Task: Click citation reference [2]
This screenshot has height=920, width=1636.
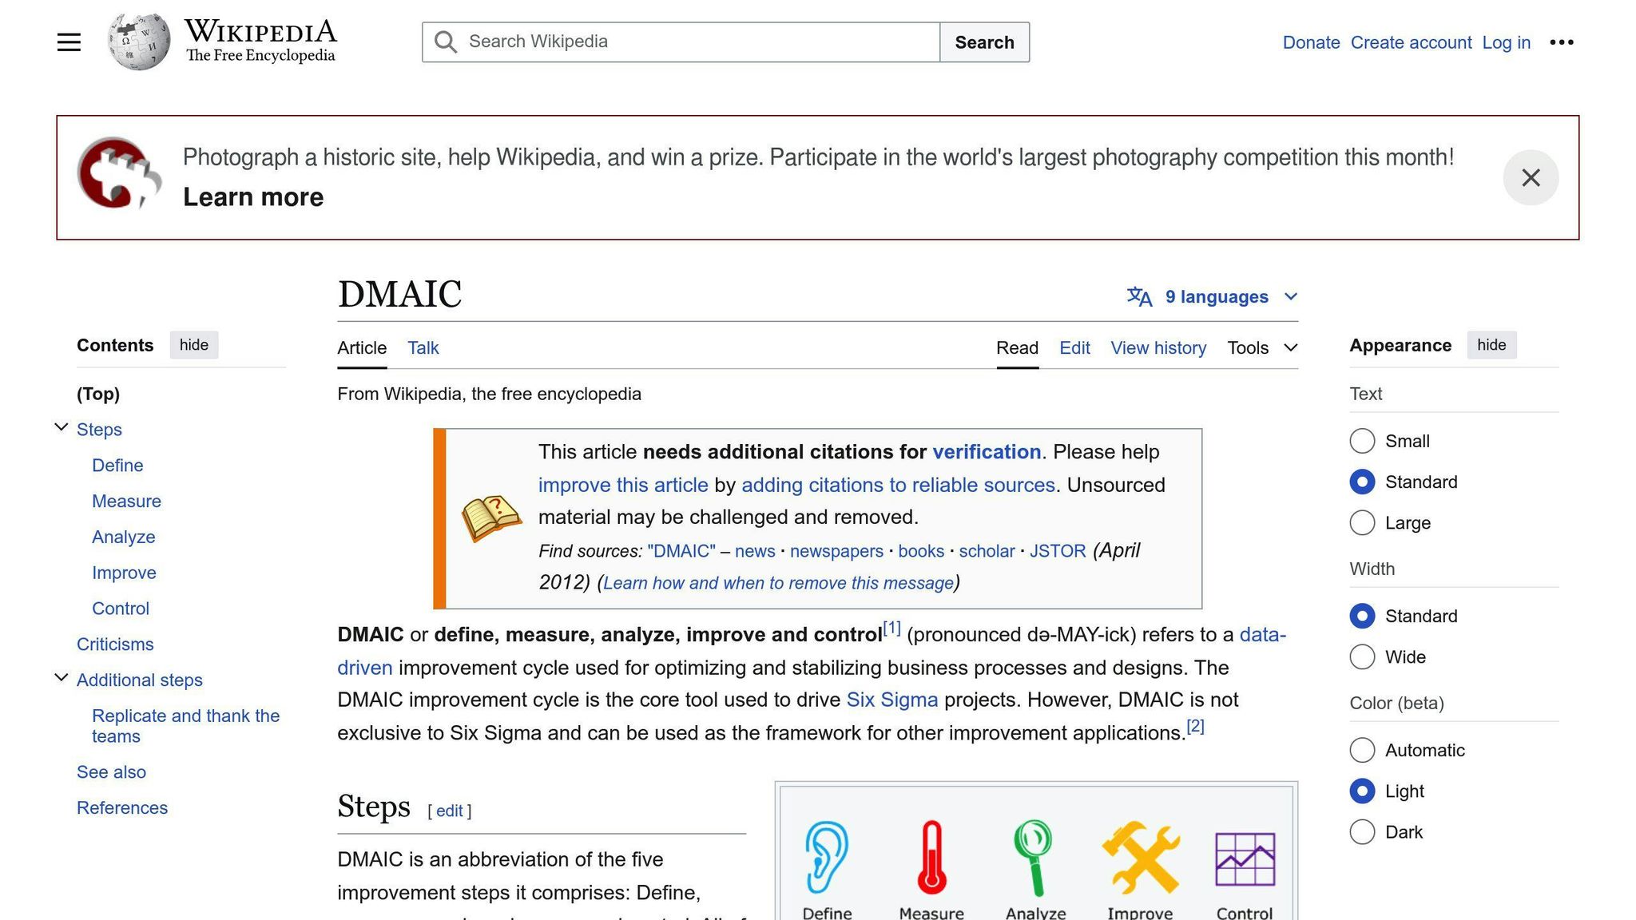Action: click(x=1195, y=727)
